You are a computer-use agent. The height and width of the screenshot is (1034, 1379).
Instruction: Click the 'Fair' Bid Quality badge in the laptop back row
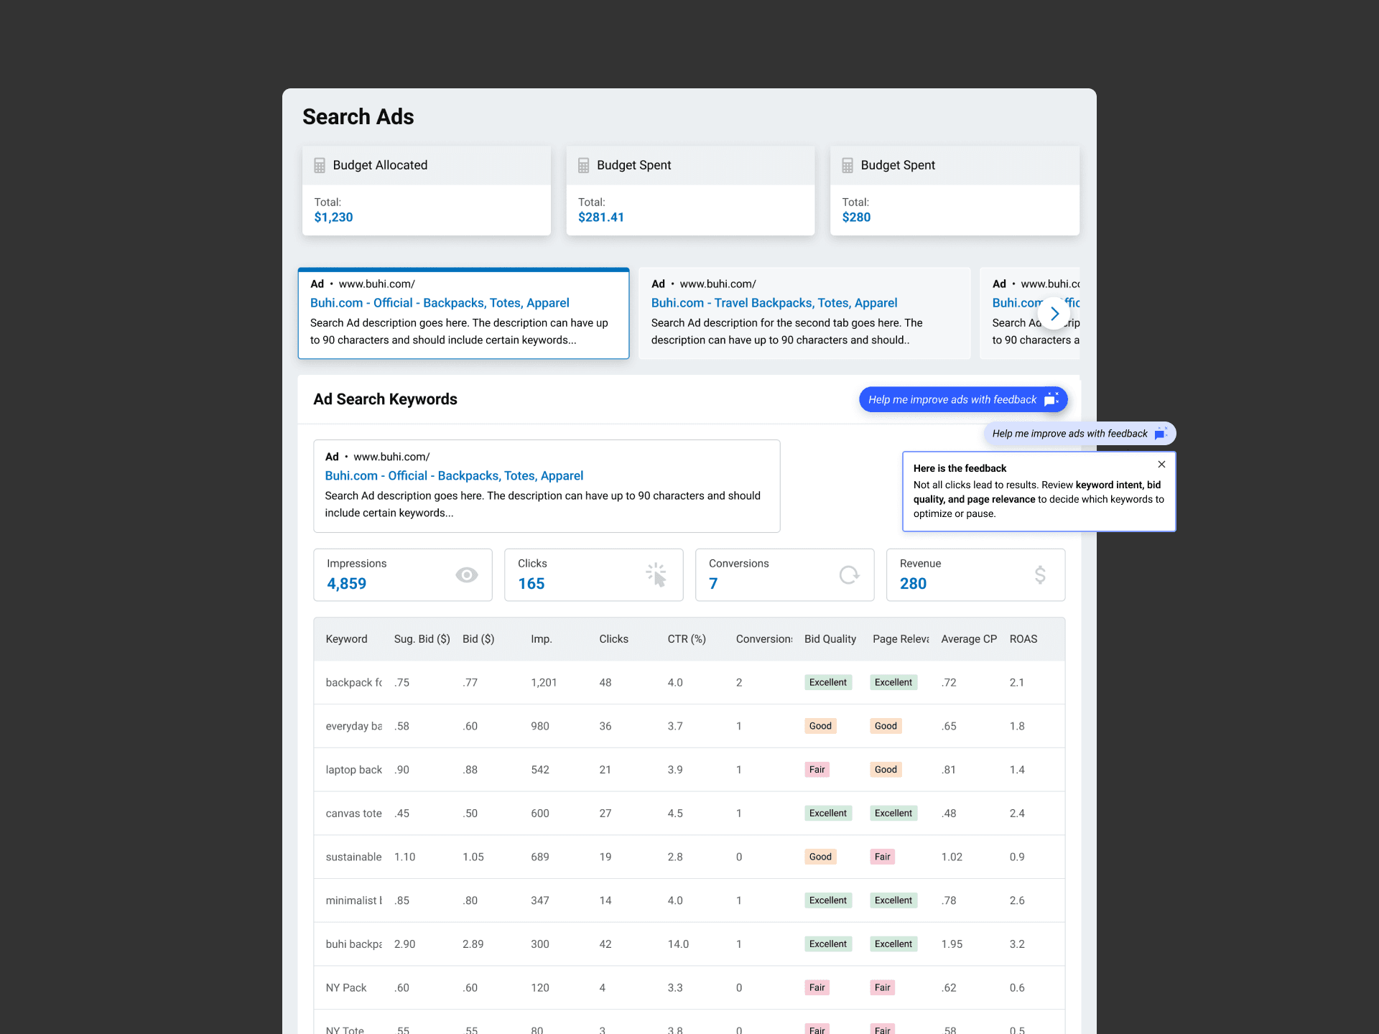[x=817, y=770]
